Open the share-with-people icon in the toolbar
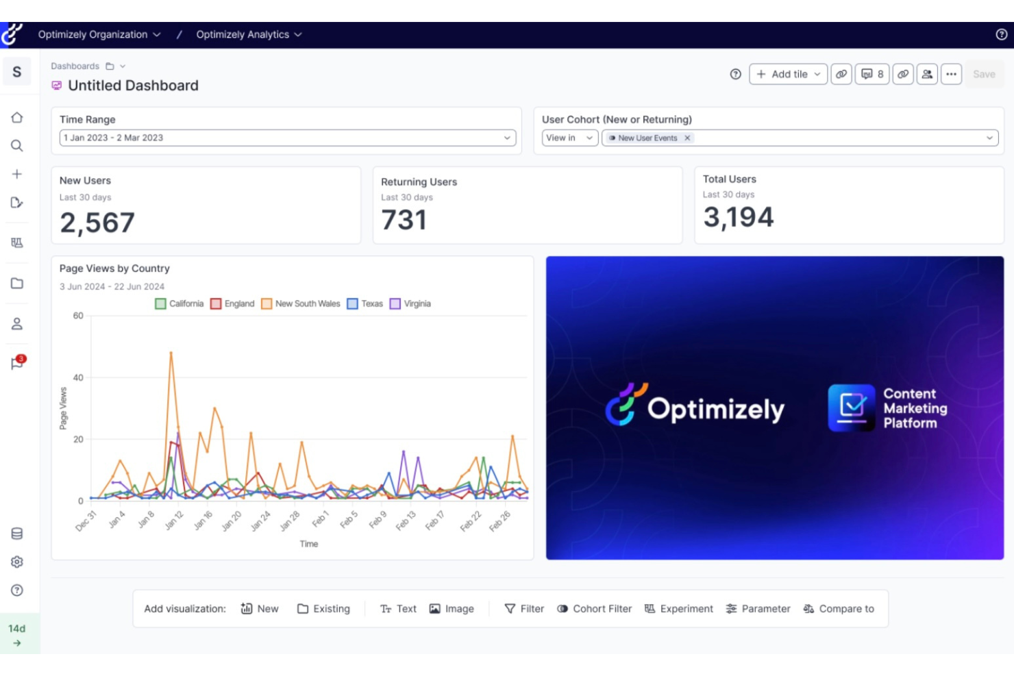 (927, 74)
